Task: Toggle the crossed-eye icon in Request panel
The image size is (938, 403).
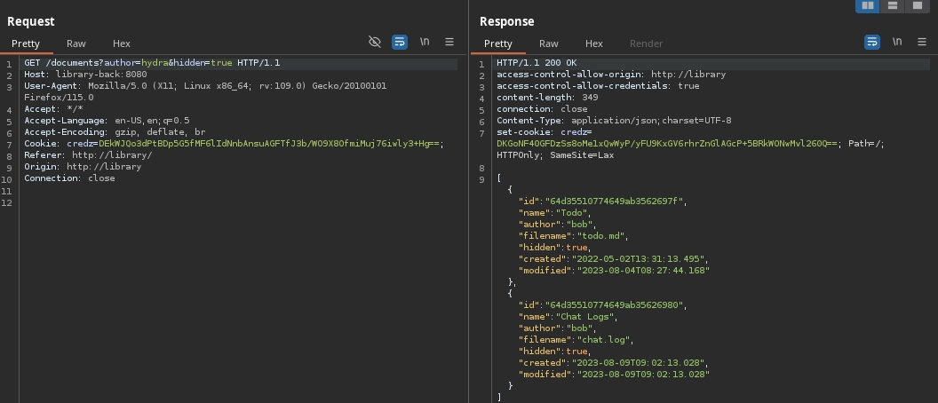Action: [x=375, y=42]
